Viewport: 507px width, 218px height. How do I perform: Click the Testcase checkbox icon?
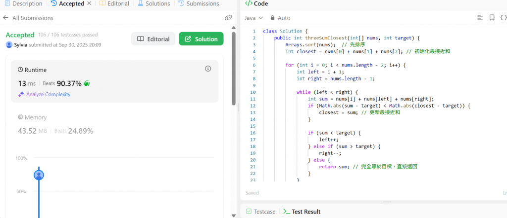[x=249, y=212]
